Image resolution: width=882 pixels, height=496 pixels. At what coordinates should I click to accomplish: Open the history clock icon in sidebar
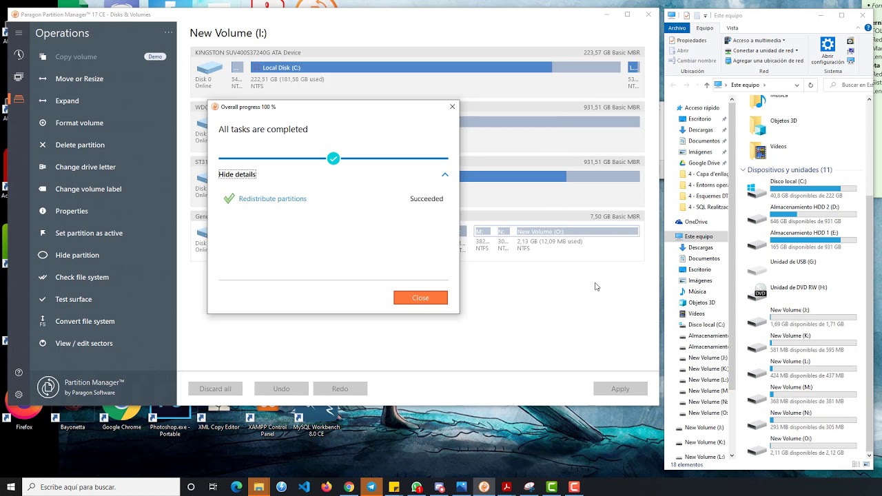tap(19, 55)
